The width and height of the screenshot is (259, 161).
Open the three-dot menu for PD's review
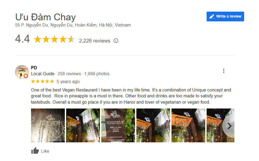[224, 71]
